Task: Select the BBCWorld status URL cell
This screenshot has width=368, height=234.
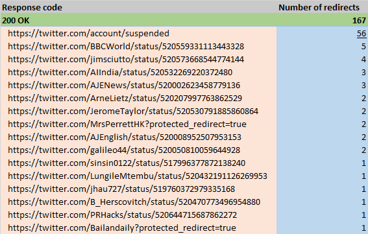Action: tap(126, 47)
